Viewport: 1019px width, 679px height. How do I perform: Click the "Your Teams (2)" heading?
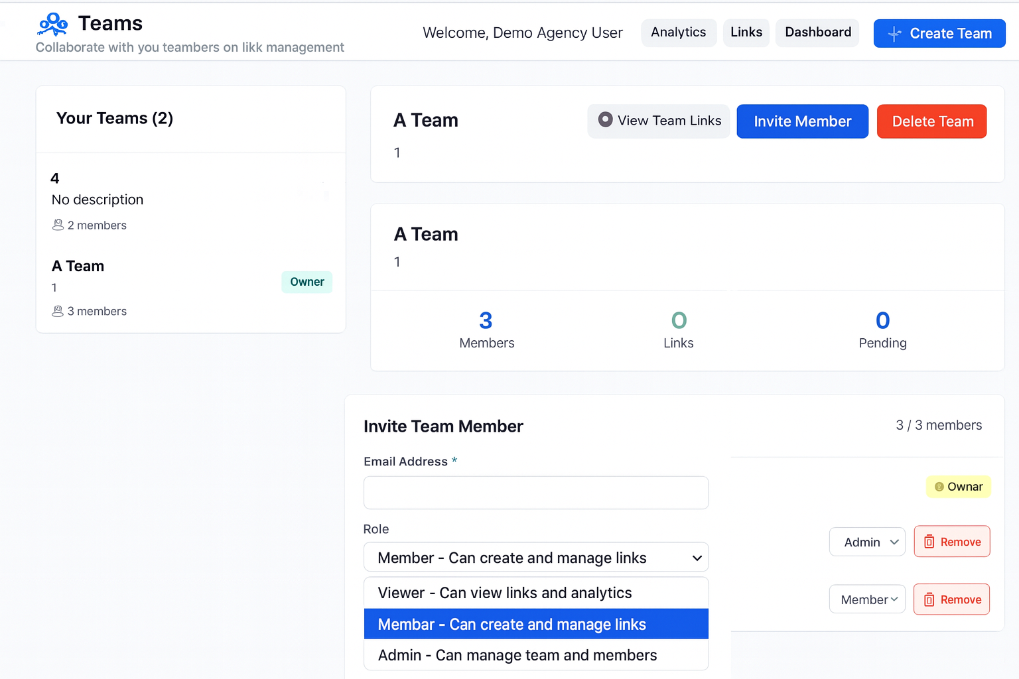pyautogui.click(x=115, y=118)
